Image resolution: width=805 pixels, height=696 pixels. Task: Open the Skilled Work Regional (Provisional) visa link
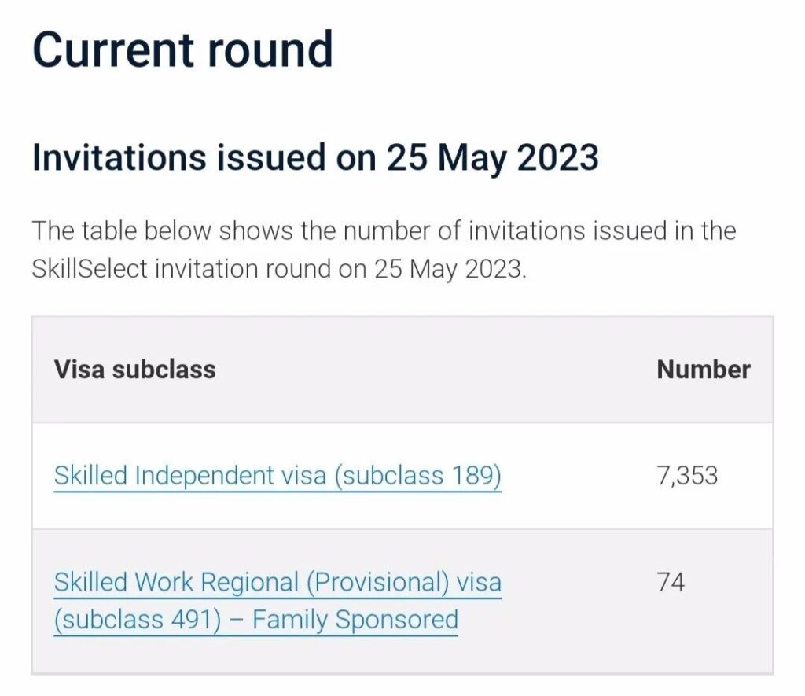tap(277, 583)
